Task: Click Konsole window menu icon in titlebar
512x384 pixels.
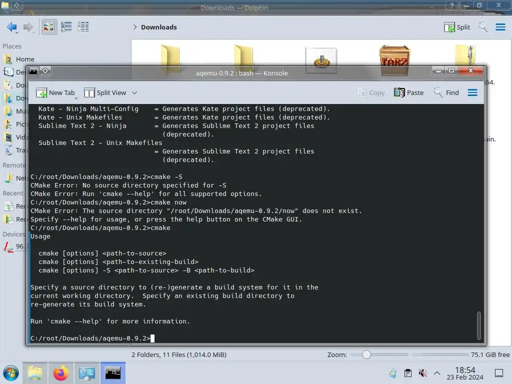Action: pos(33,71)
